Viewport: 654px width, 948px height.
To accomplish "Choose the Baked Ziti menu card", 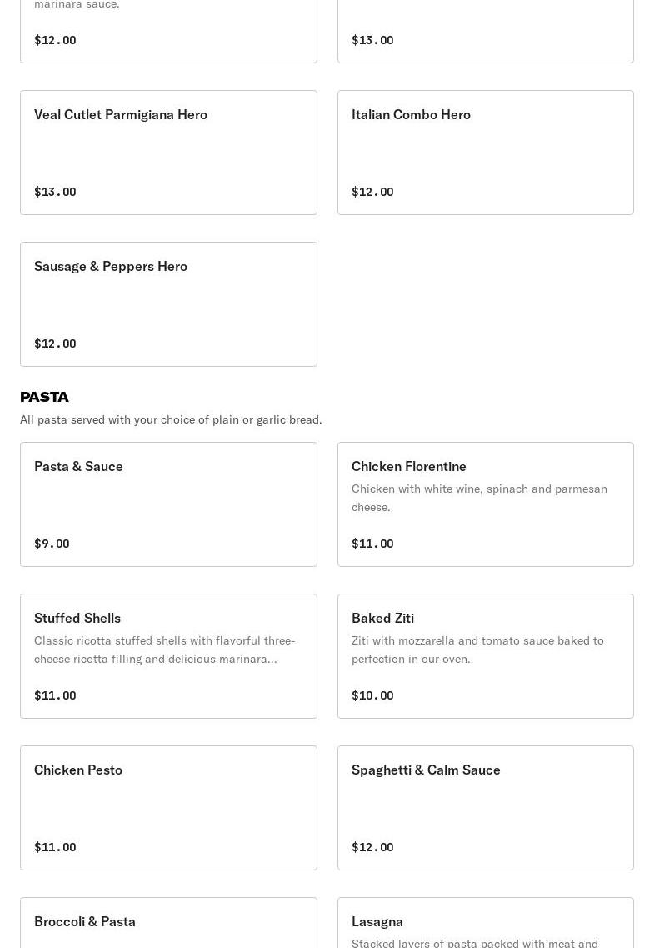I will tap(486, 656).
